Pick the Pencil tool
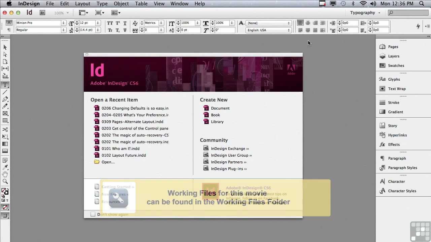The width and height of the screenshot is (431, 242). [5, 106]
